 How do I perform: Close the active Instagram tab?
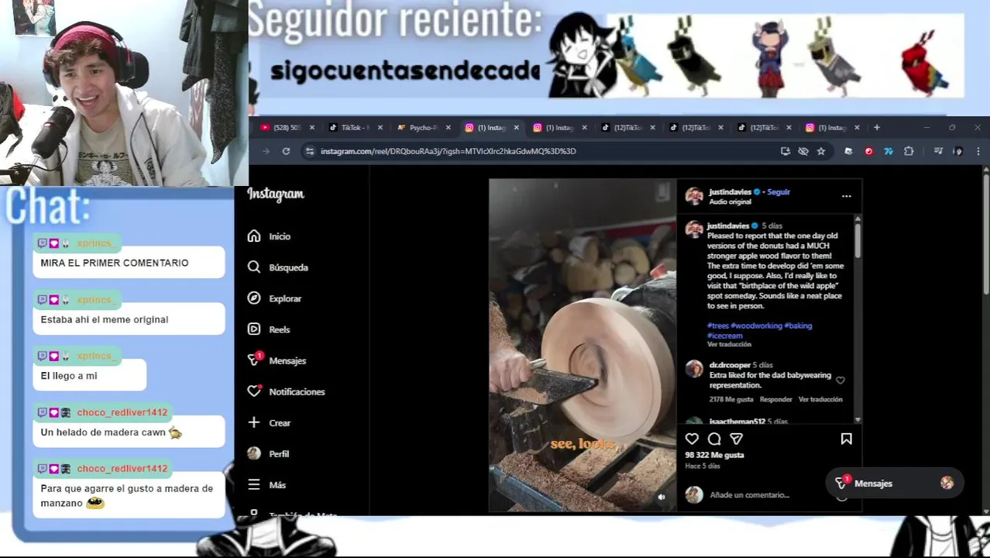click(x=516, y=128)
